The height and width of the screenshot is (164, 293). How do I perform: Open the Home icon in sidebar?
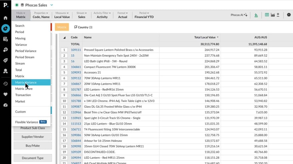click(5, 18)
